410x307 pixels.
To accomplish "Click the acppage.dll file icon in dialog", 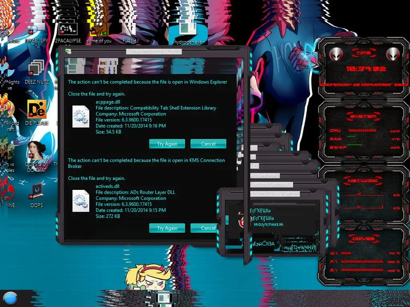I will (x=81, y=116).
